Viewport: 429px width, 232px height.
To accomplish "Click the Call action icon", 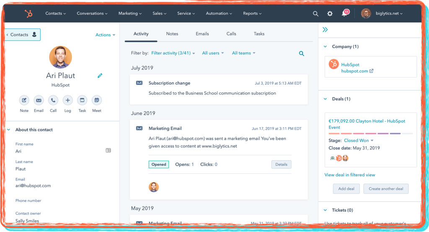I will 53,100.
